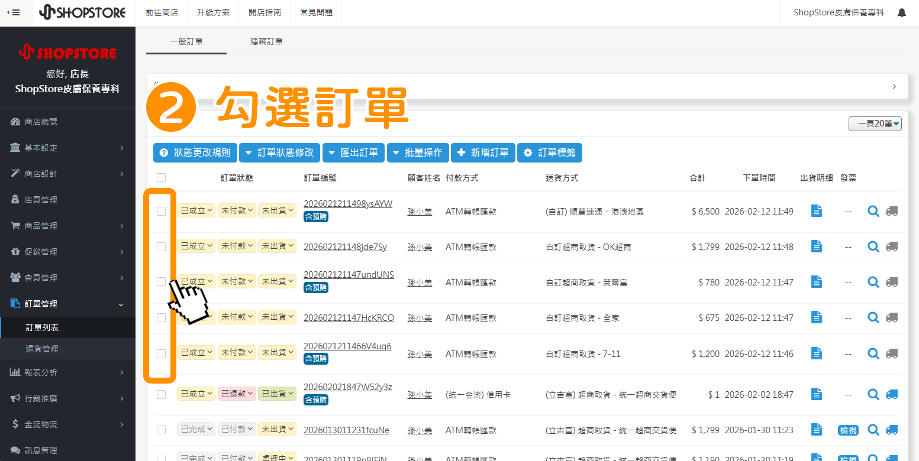Screen dimensions: 919x461
Task: Select the select-all checkbox in the header row
Action: [x=161, y=177]
